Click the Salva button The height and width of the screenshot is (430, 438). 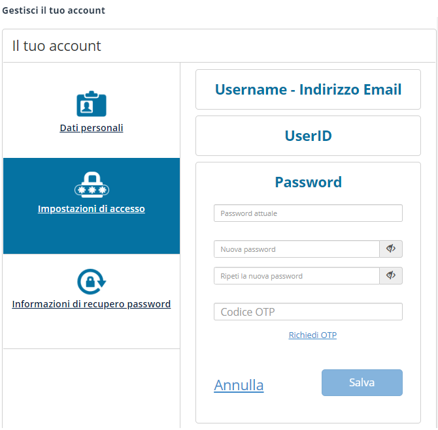362,382
